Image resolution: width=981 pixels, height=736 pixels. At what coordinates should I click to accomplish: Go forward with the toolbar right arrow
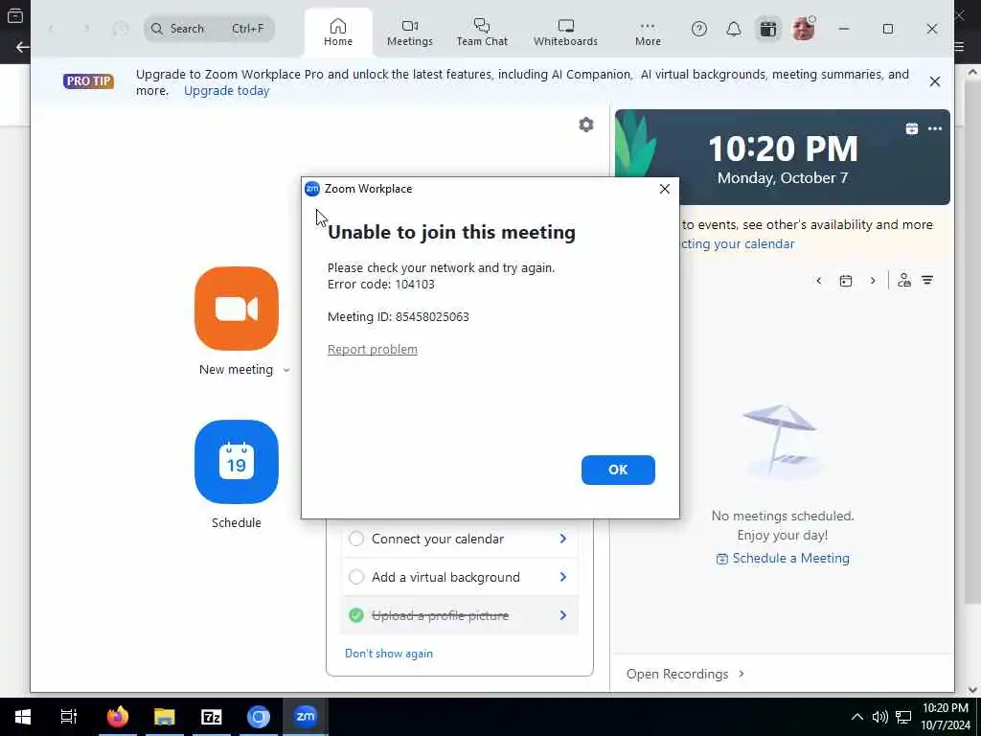(x=86, y=29)
